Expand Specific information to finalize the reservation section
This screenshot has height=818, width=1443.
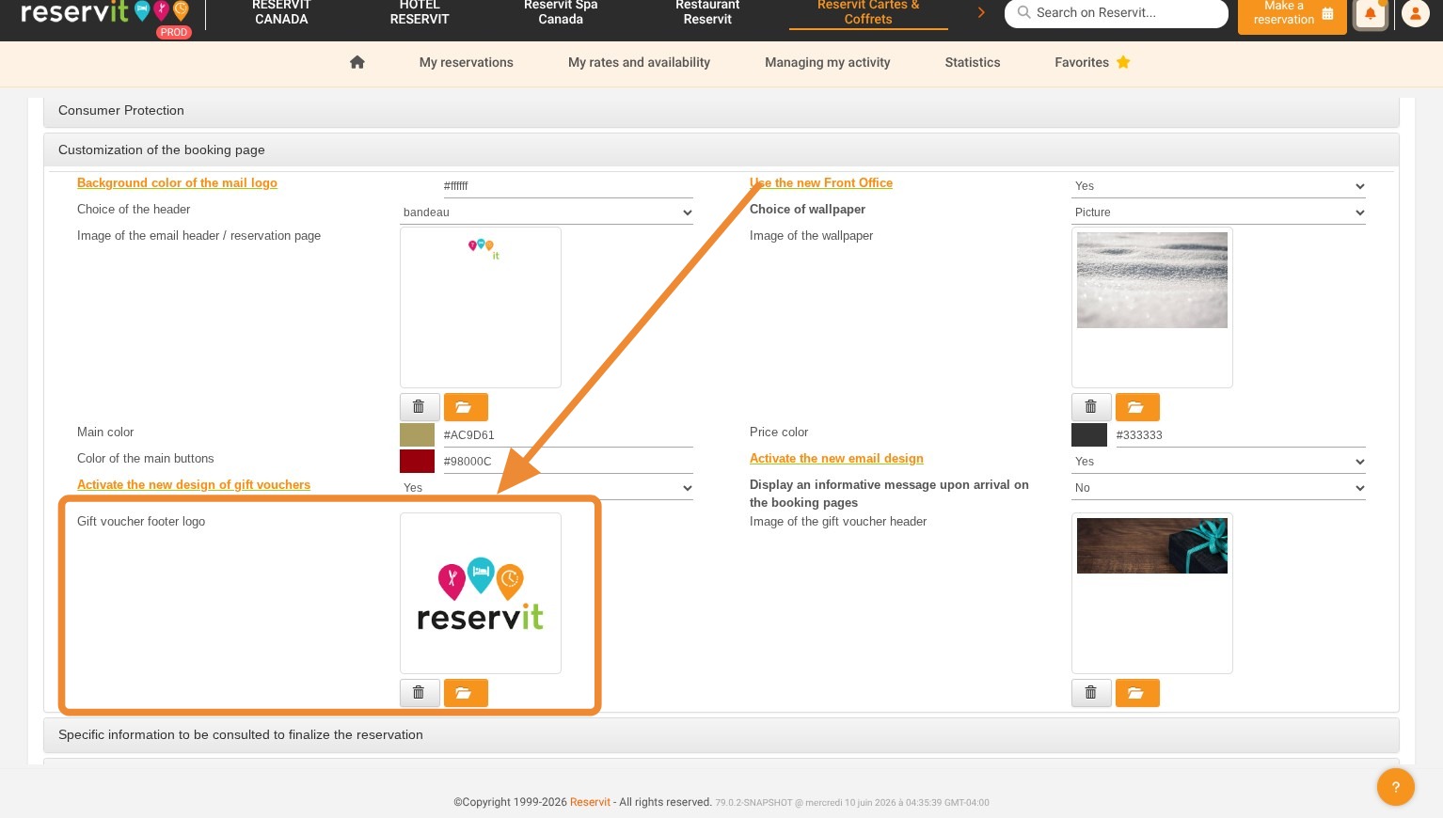pyautogui.click(x=721, y=734)
